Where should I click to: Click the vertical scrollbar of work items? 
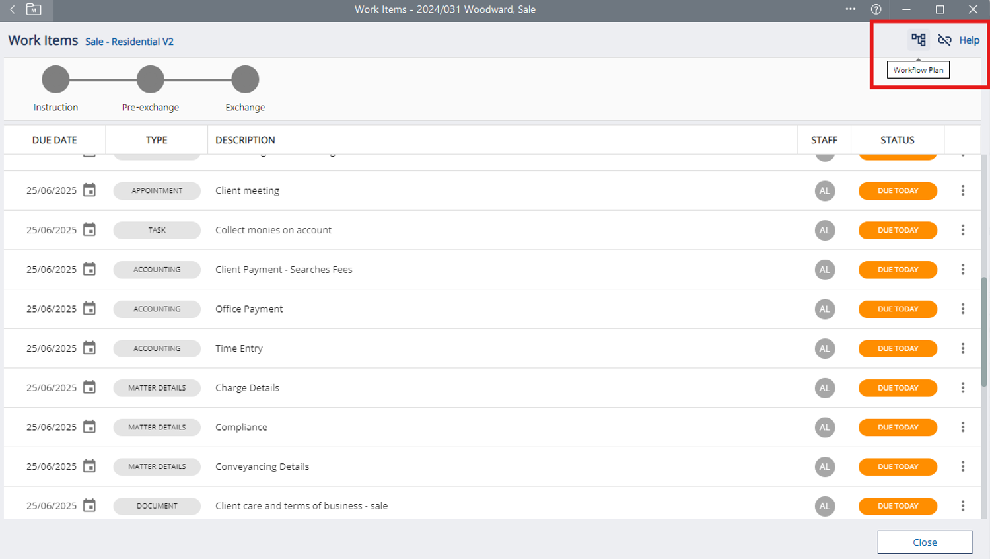click(x=983, y=330)
